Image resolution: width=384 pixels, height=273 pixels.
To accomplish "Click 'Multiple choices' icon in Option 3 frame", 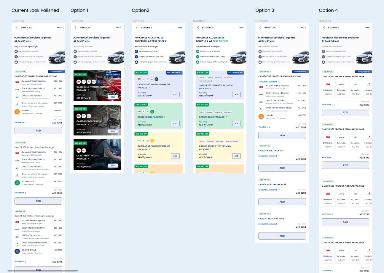I will click(x=260, y=57).
